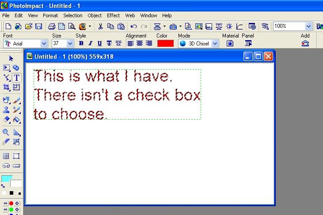Screen dimensions: 323x215
Task: Click the white background color swatch
Action: [16, 184]
